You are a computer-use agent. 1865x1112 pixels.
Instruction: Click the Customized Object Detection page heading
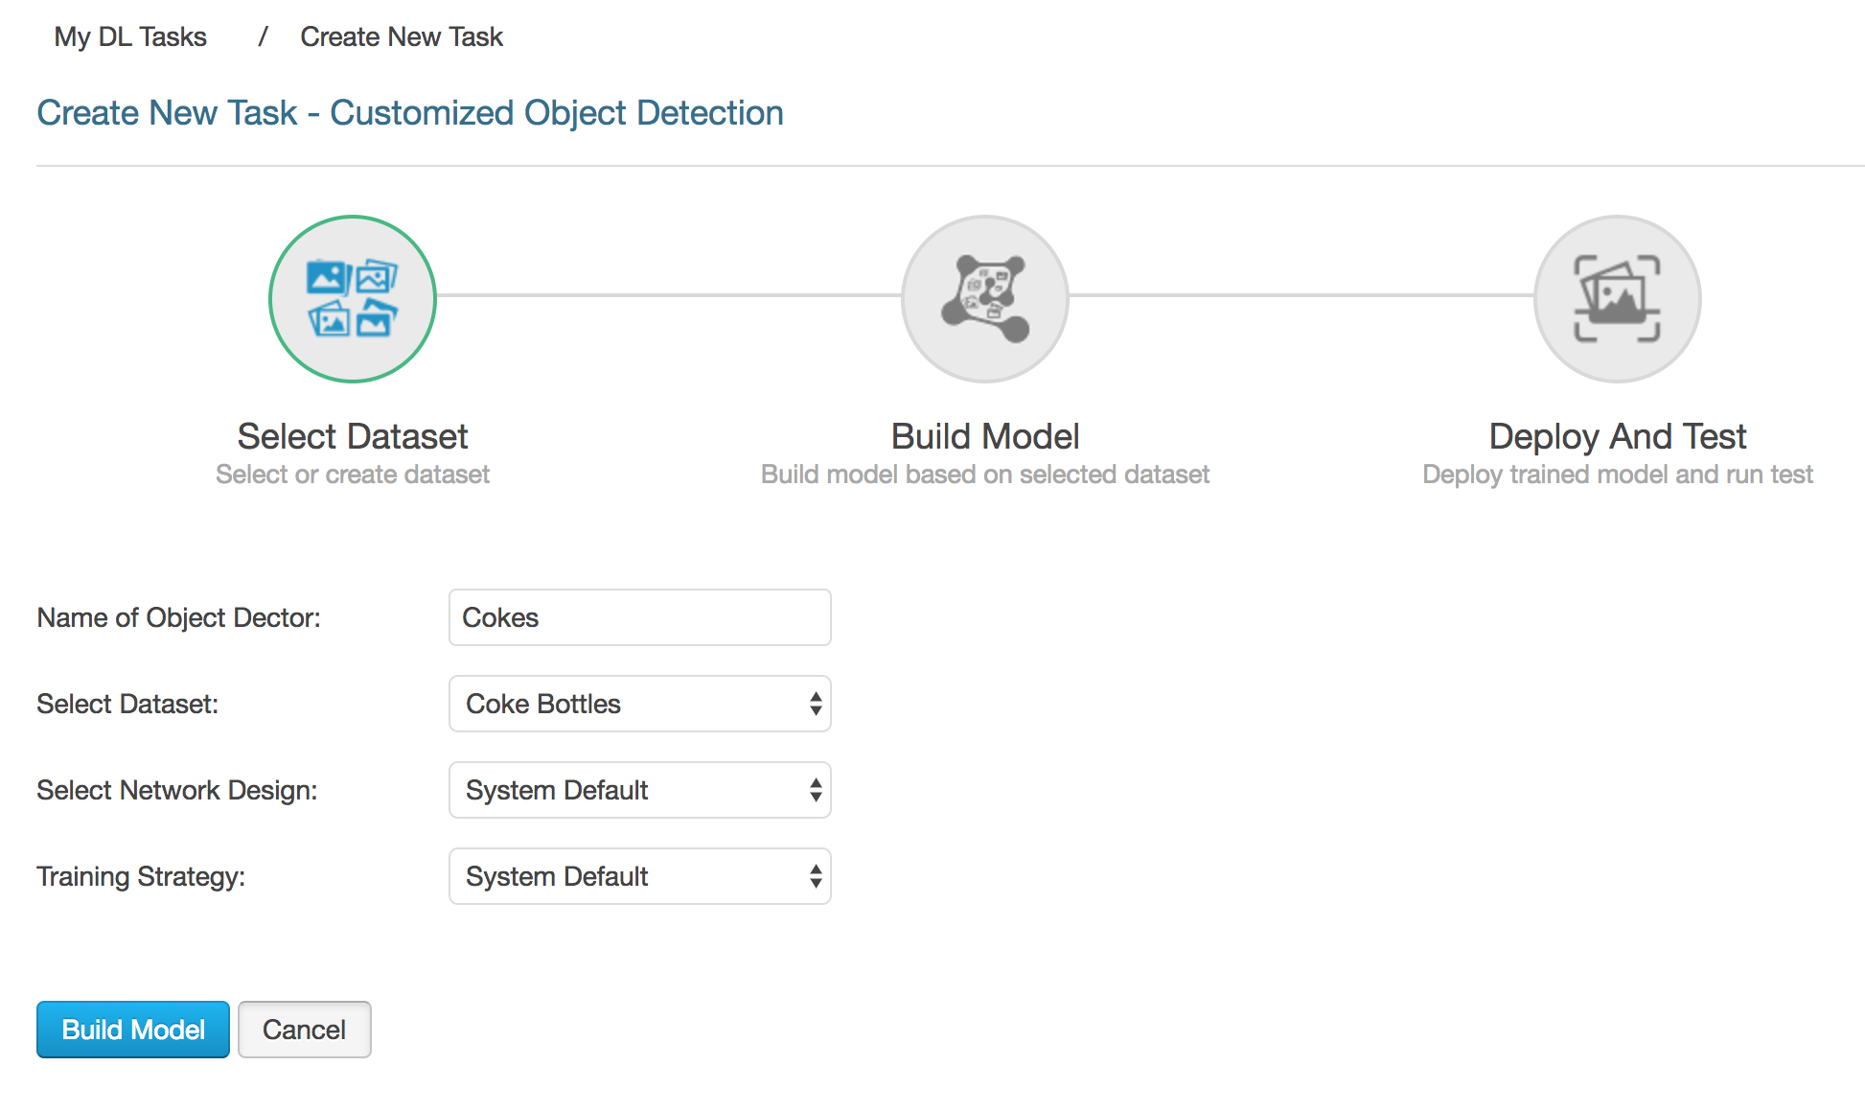(x=410, y=113)
